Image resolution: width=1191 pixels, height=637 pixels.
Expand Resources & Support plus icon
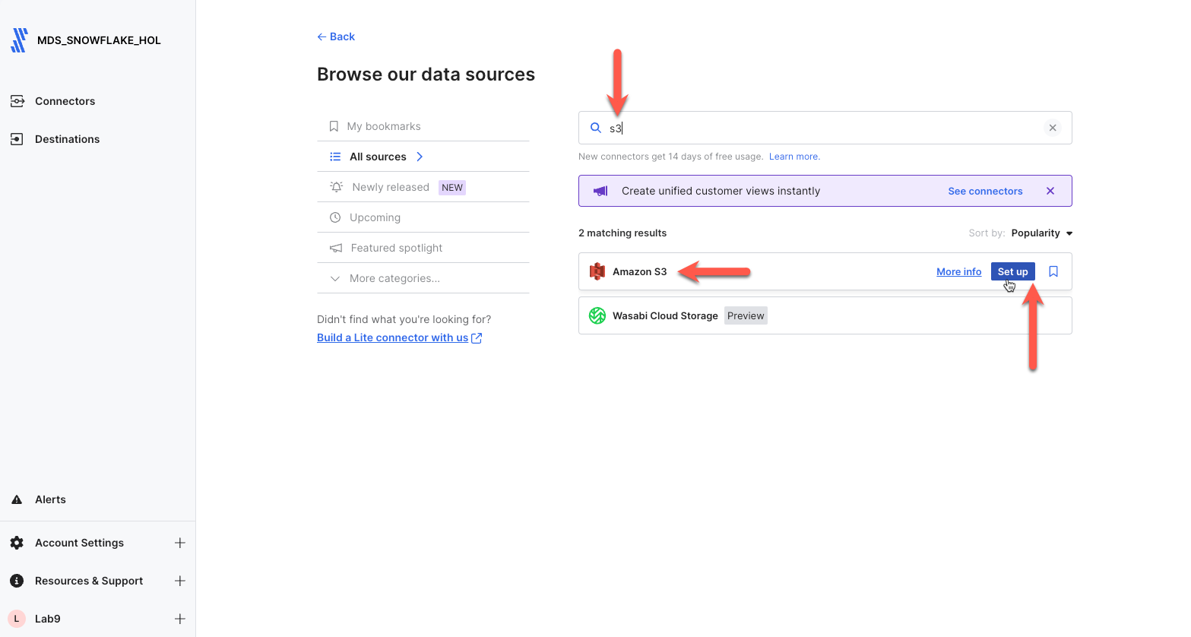(180, 581)
